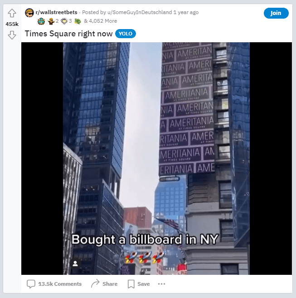Click the diamond award icon
This screenshot has width=296, height=298.
[64, 21]
